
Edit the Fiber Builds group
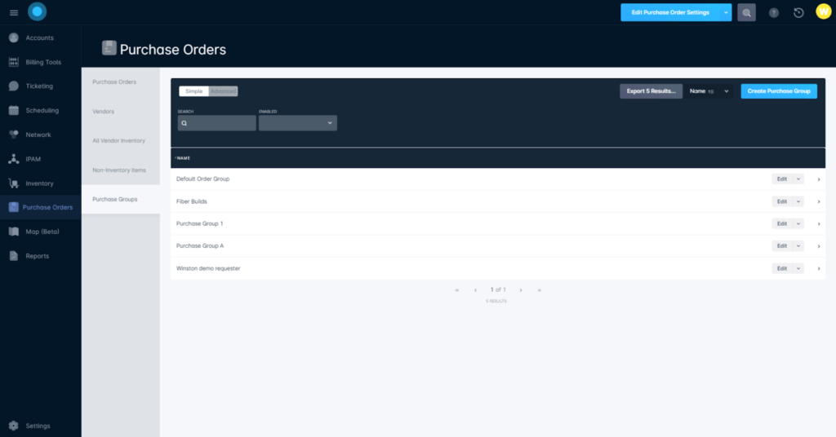pos(782,201)
